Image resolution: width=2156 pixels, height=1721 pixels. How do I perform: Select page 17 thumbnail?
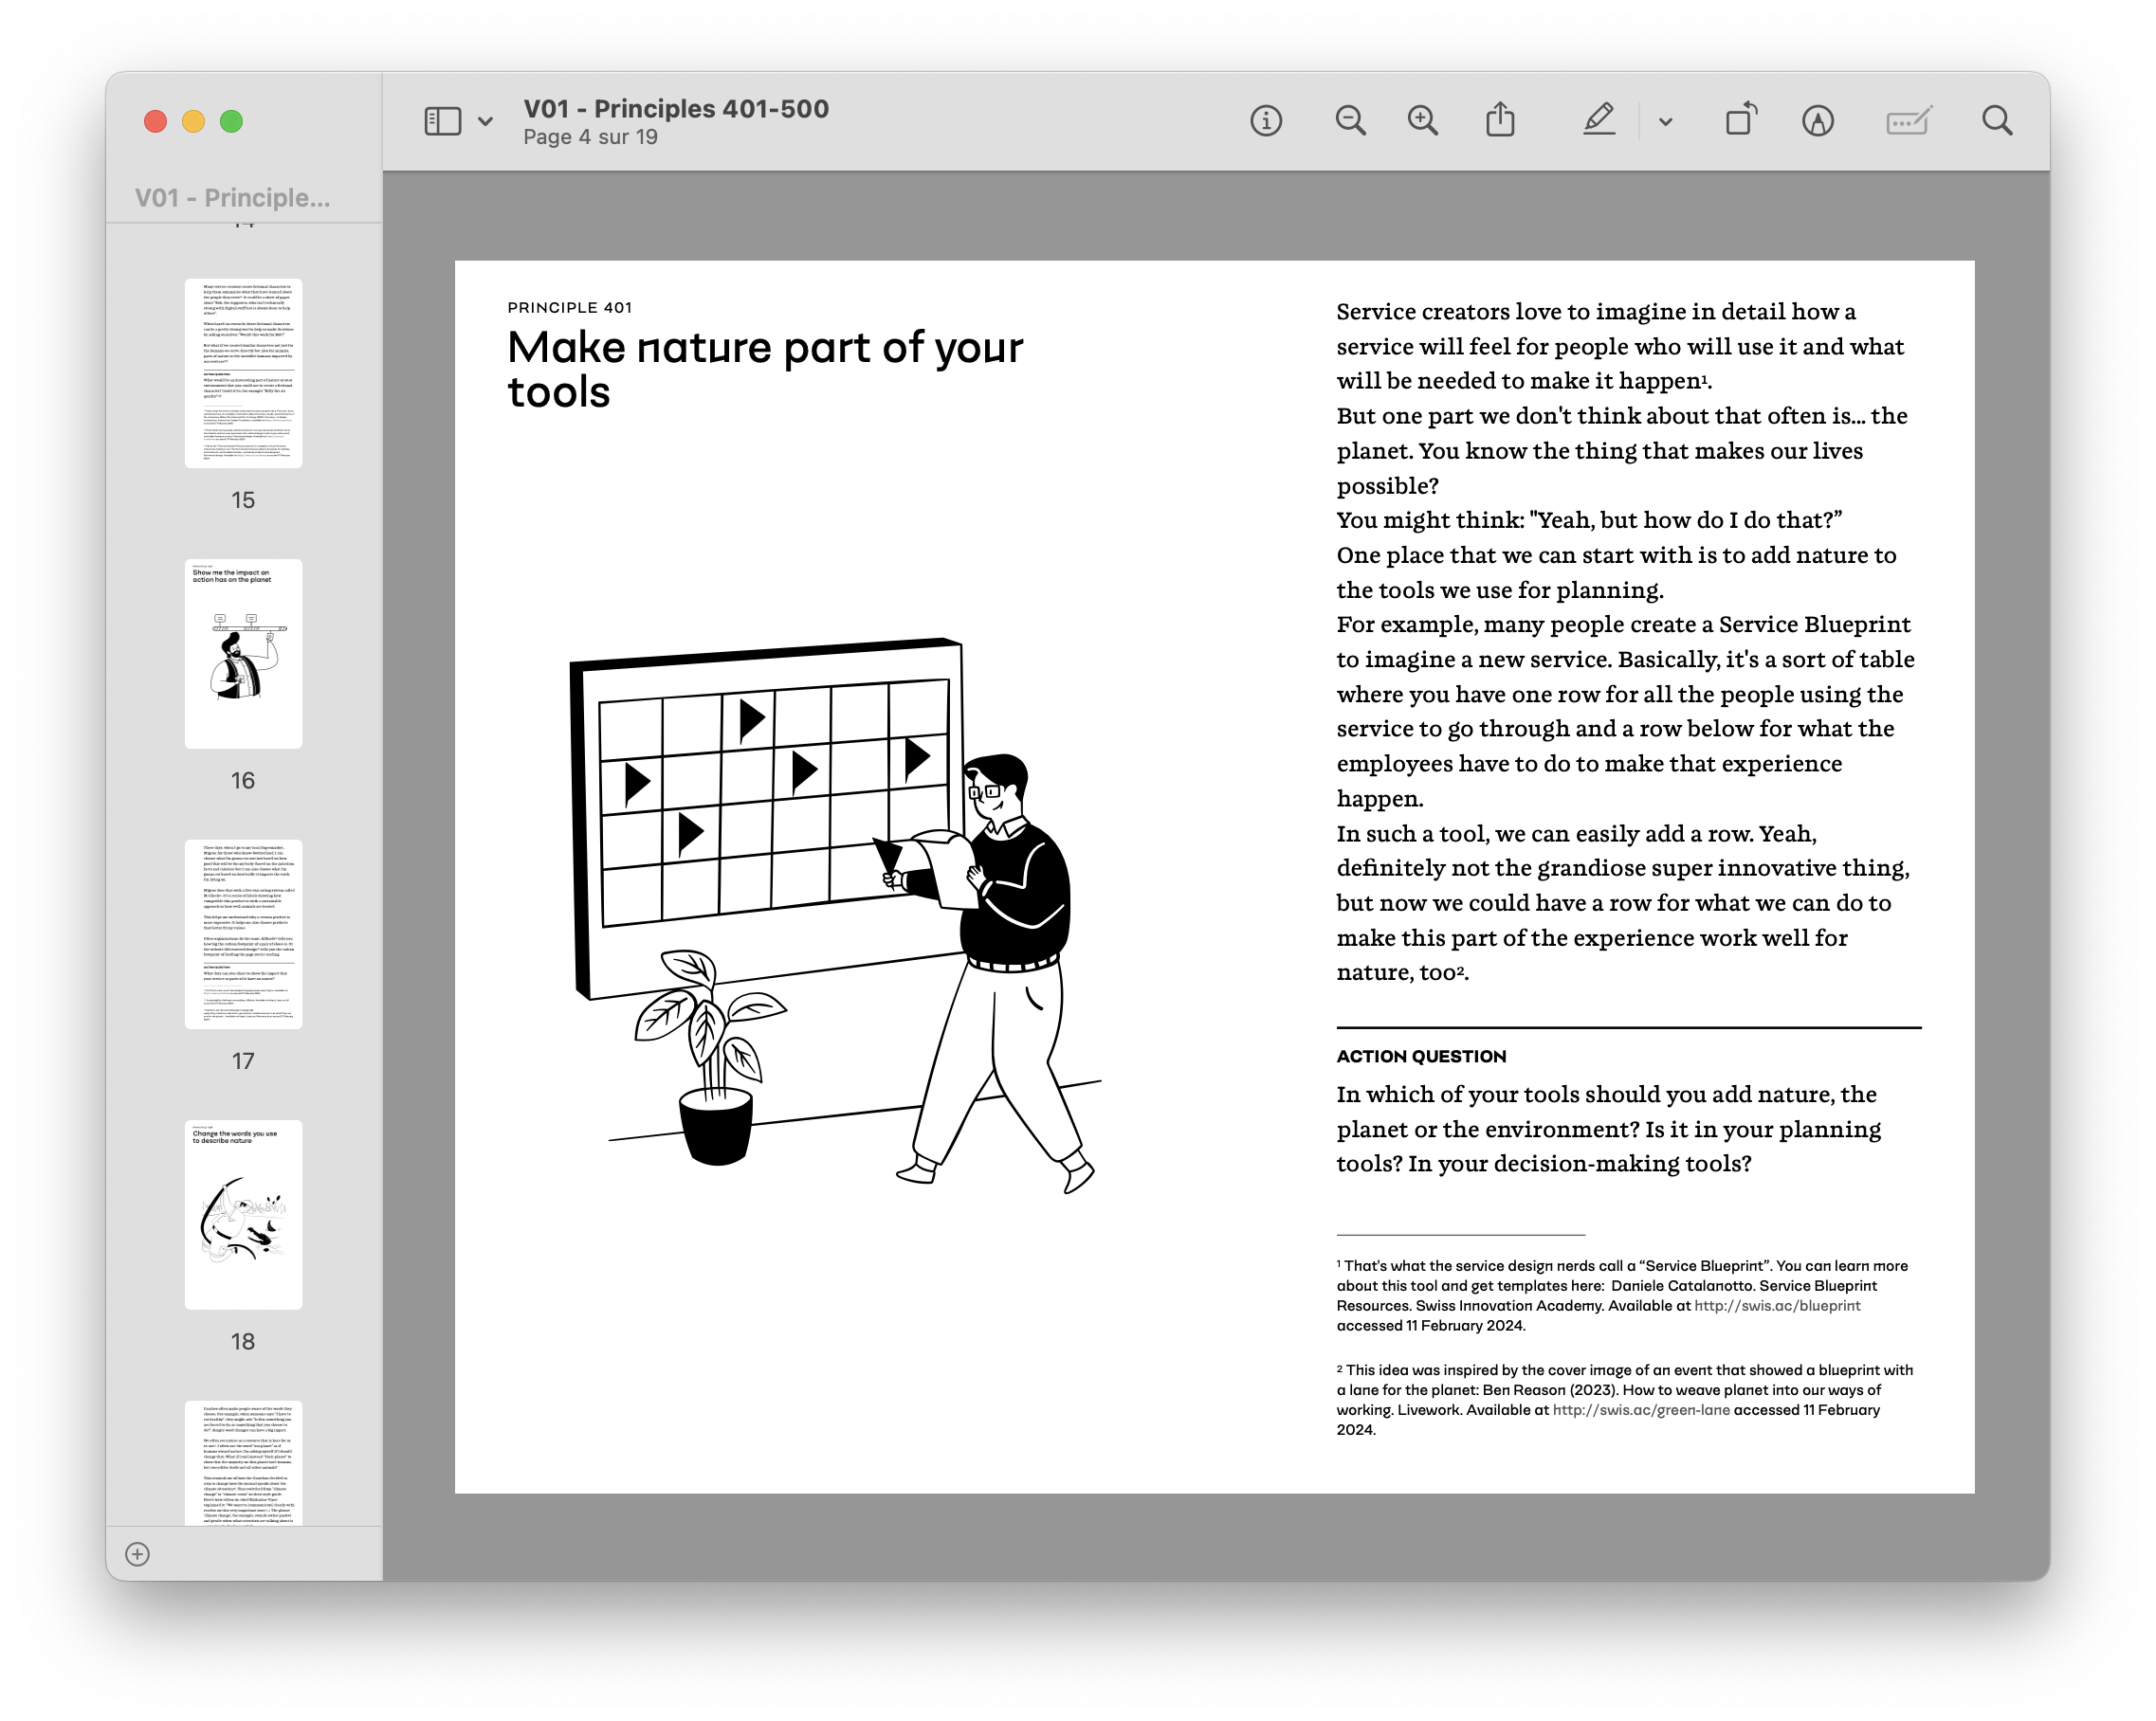pos(243,933)
